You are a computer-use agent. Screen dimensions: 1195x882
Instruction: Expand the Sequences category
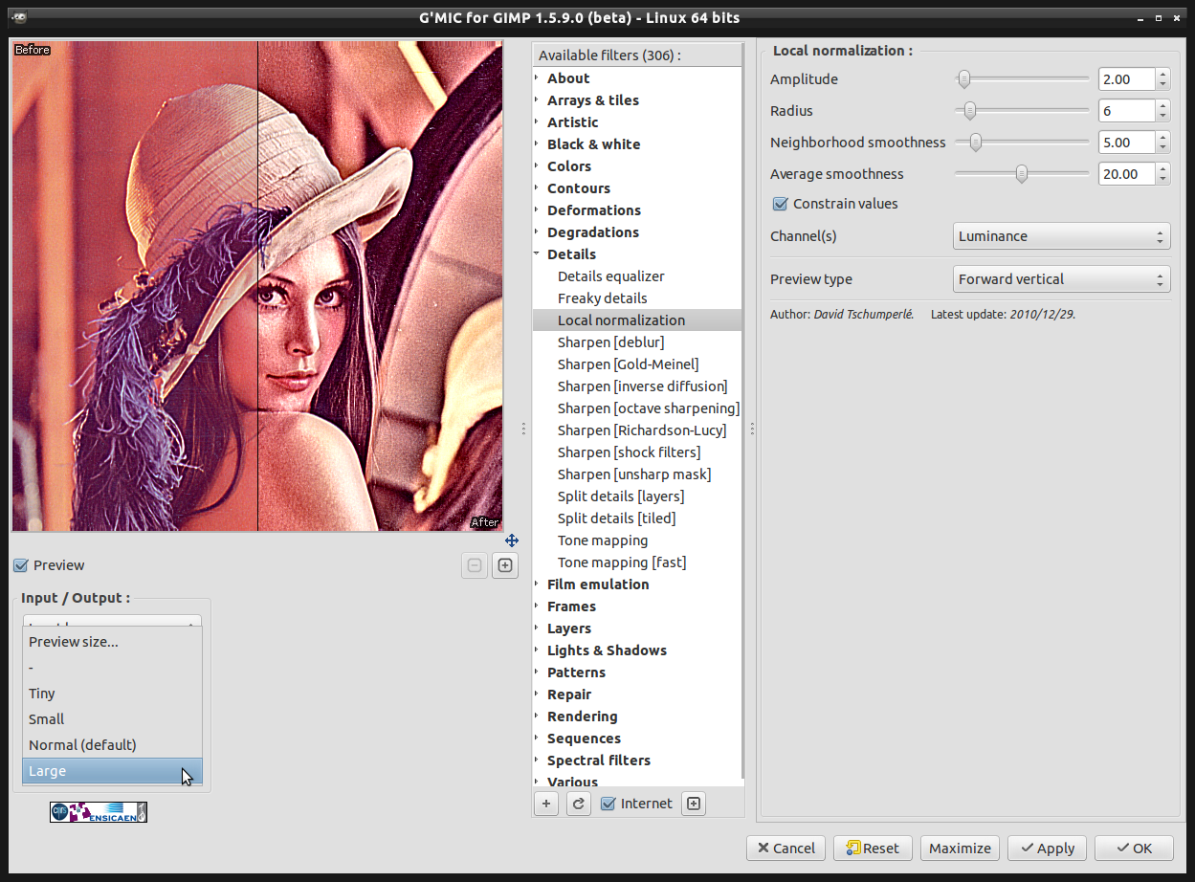click(537, 739)
